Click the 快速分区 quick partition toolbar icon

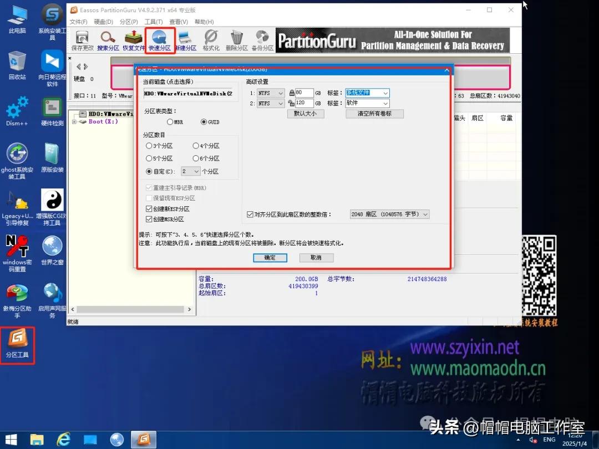click(x=159, y=40)
